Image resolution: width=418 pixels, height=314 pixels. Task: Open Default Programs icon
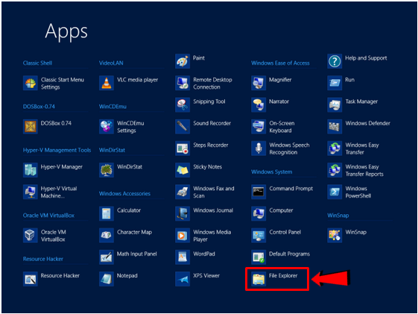coord(259,257)
